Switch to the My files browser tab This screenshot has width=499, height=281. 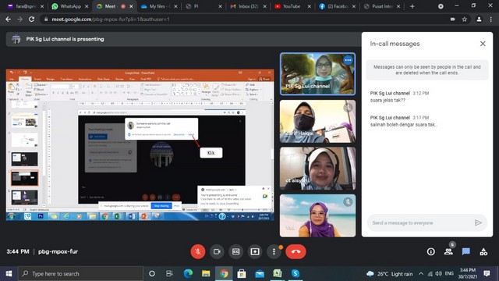coord(159,6)
